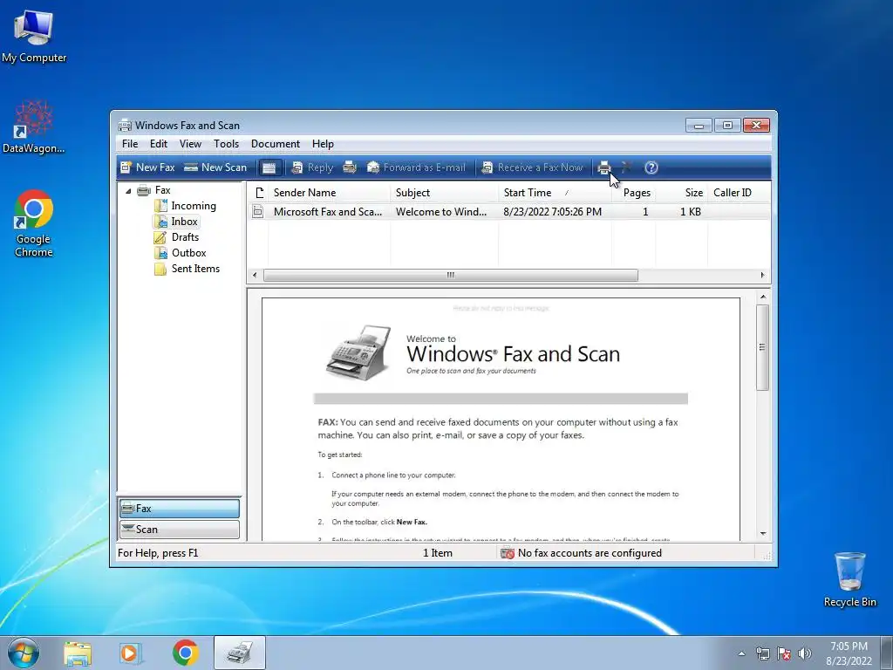Click the 'No fax accounts are configured' status icon
The width and height of the screenshot is (893, 670).
pos(508,553)
